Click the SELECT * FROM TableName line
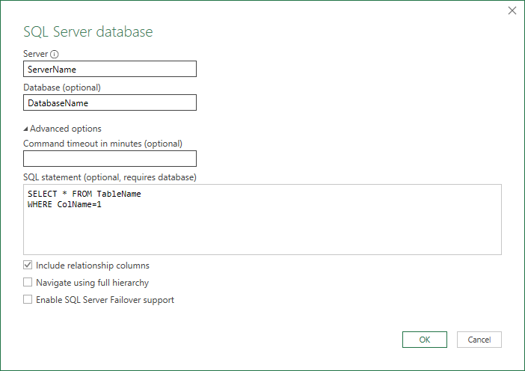 coord(85,194)
